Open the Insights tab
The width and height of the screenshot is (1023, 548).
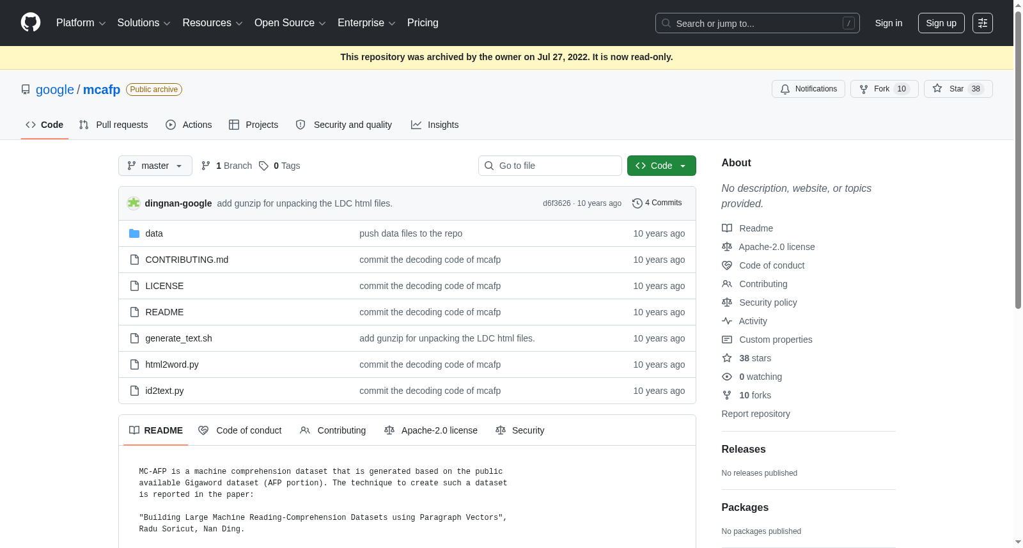tap(435, 125)
